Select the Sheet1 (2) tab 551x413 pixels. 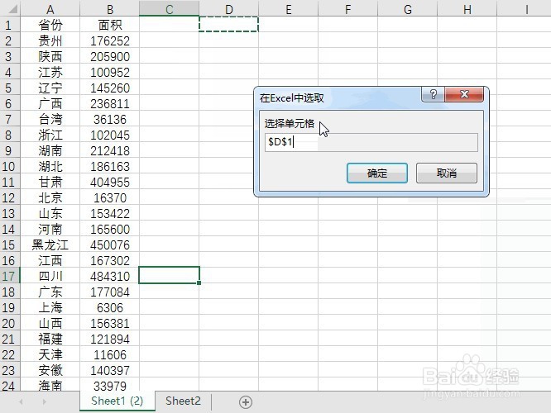tap(117, 401)
